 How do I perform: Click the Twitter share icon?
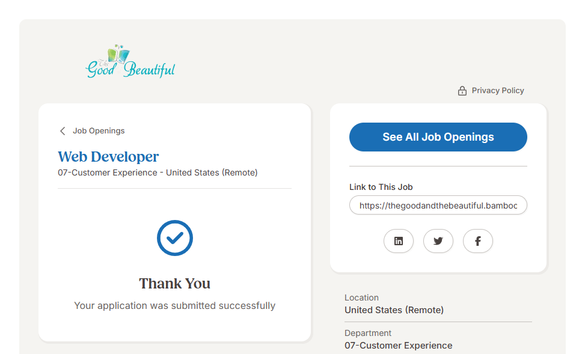click(x=438, y=241)
